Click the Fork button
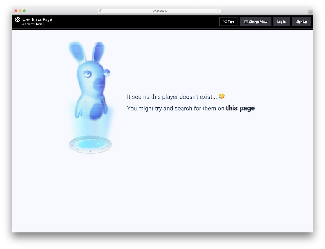 point(229,22)
